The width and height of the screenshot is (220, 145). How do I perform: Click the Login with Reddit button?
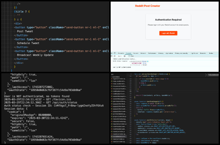(168, 33)
